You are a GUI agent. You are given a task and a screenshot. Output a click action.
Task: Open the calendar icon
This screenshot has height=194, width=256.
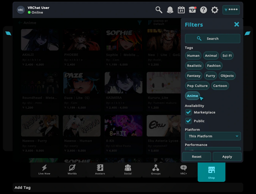[181, 10]
